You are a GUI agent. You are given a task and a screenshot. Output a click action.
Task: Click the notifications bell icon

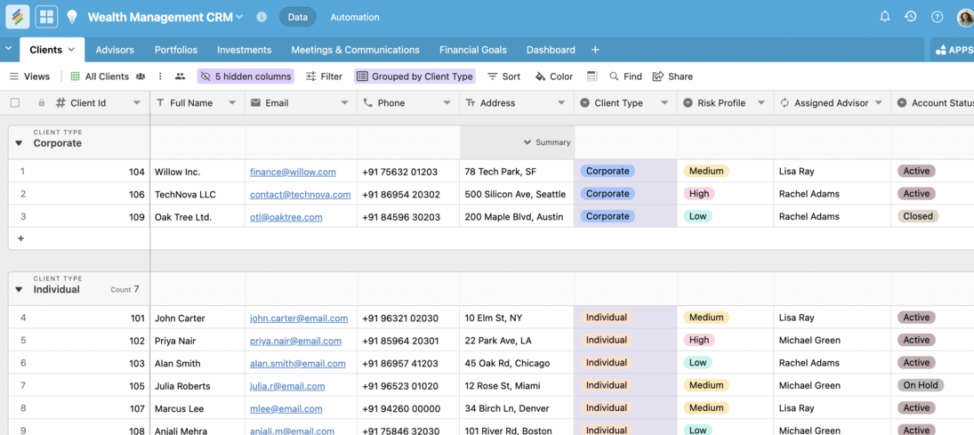[x=884, y=17]
